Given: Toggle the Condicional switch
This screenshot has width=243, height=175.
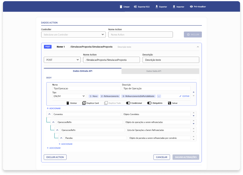Looking at the screenshot, I should coord(128,103).
